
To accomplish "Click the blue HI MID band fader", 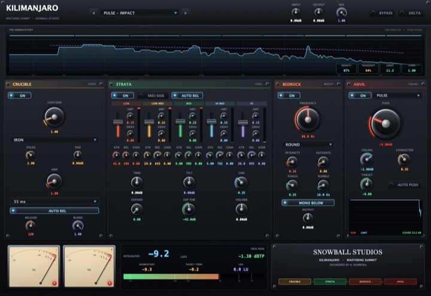I will (x=212, y=121).
